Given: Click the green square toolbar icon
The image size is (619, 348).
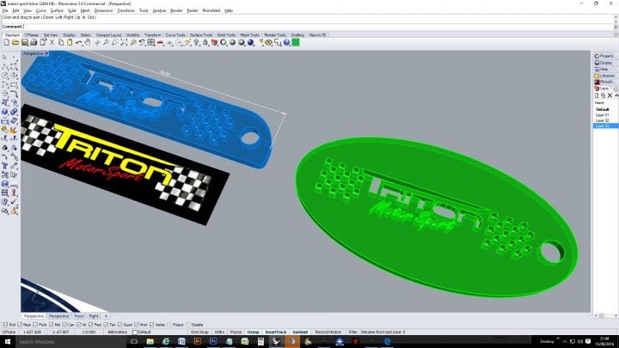Looking at the screenshot, I should tap(296, 43).
